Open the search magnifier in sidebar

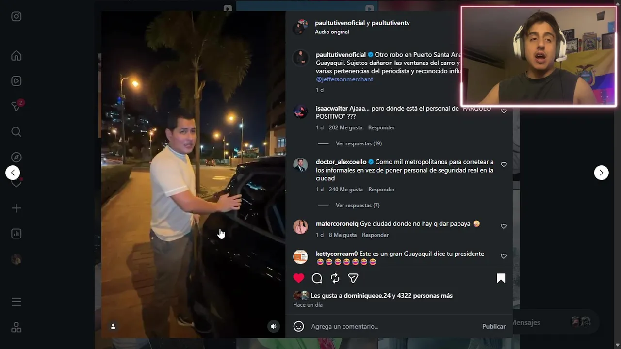point(16,132)
